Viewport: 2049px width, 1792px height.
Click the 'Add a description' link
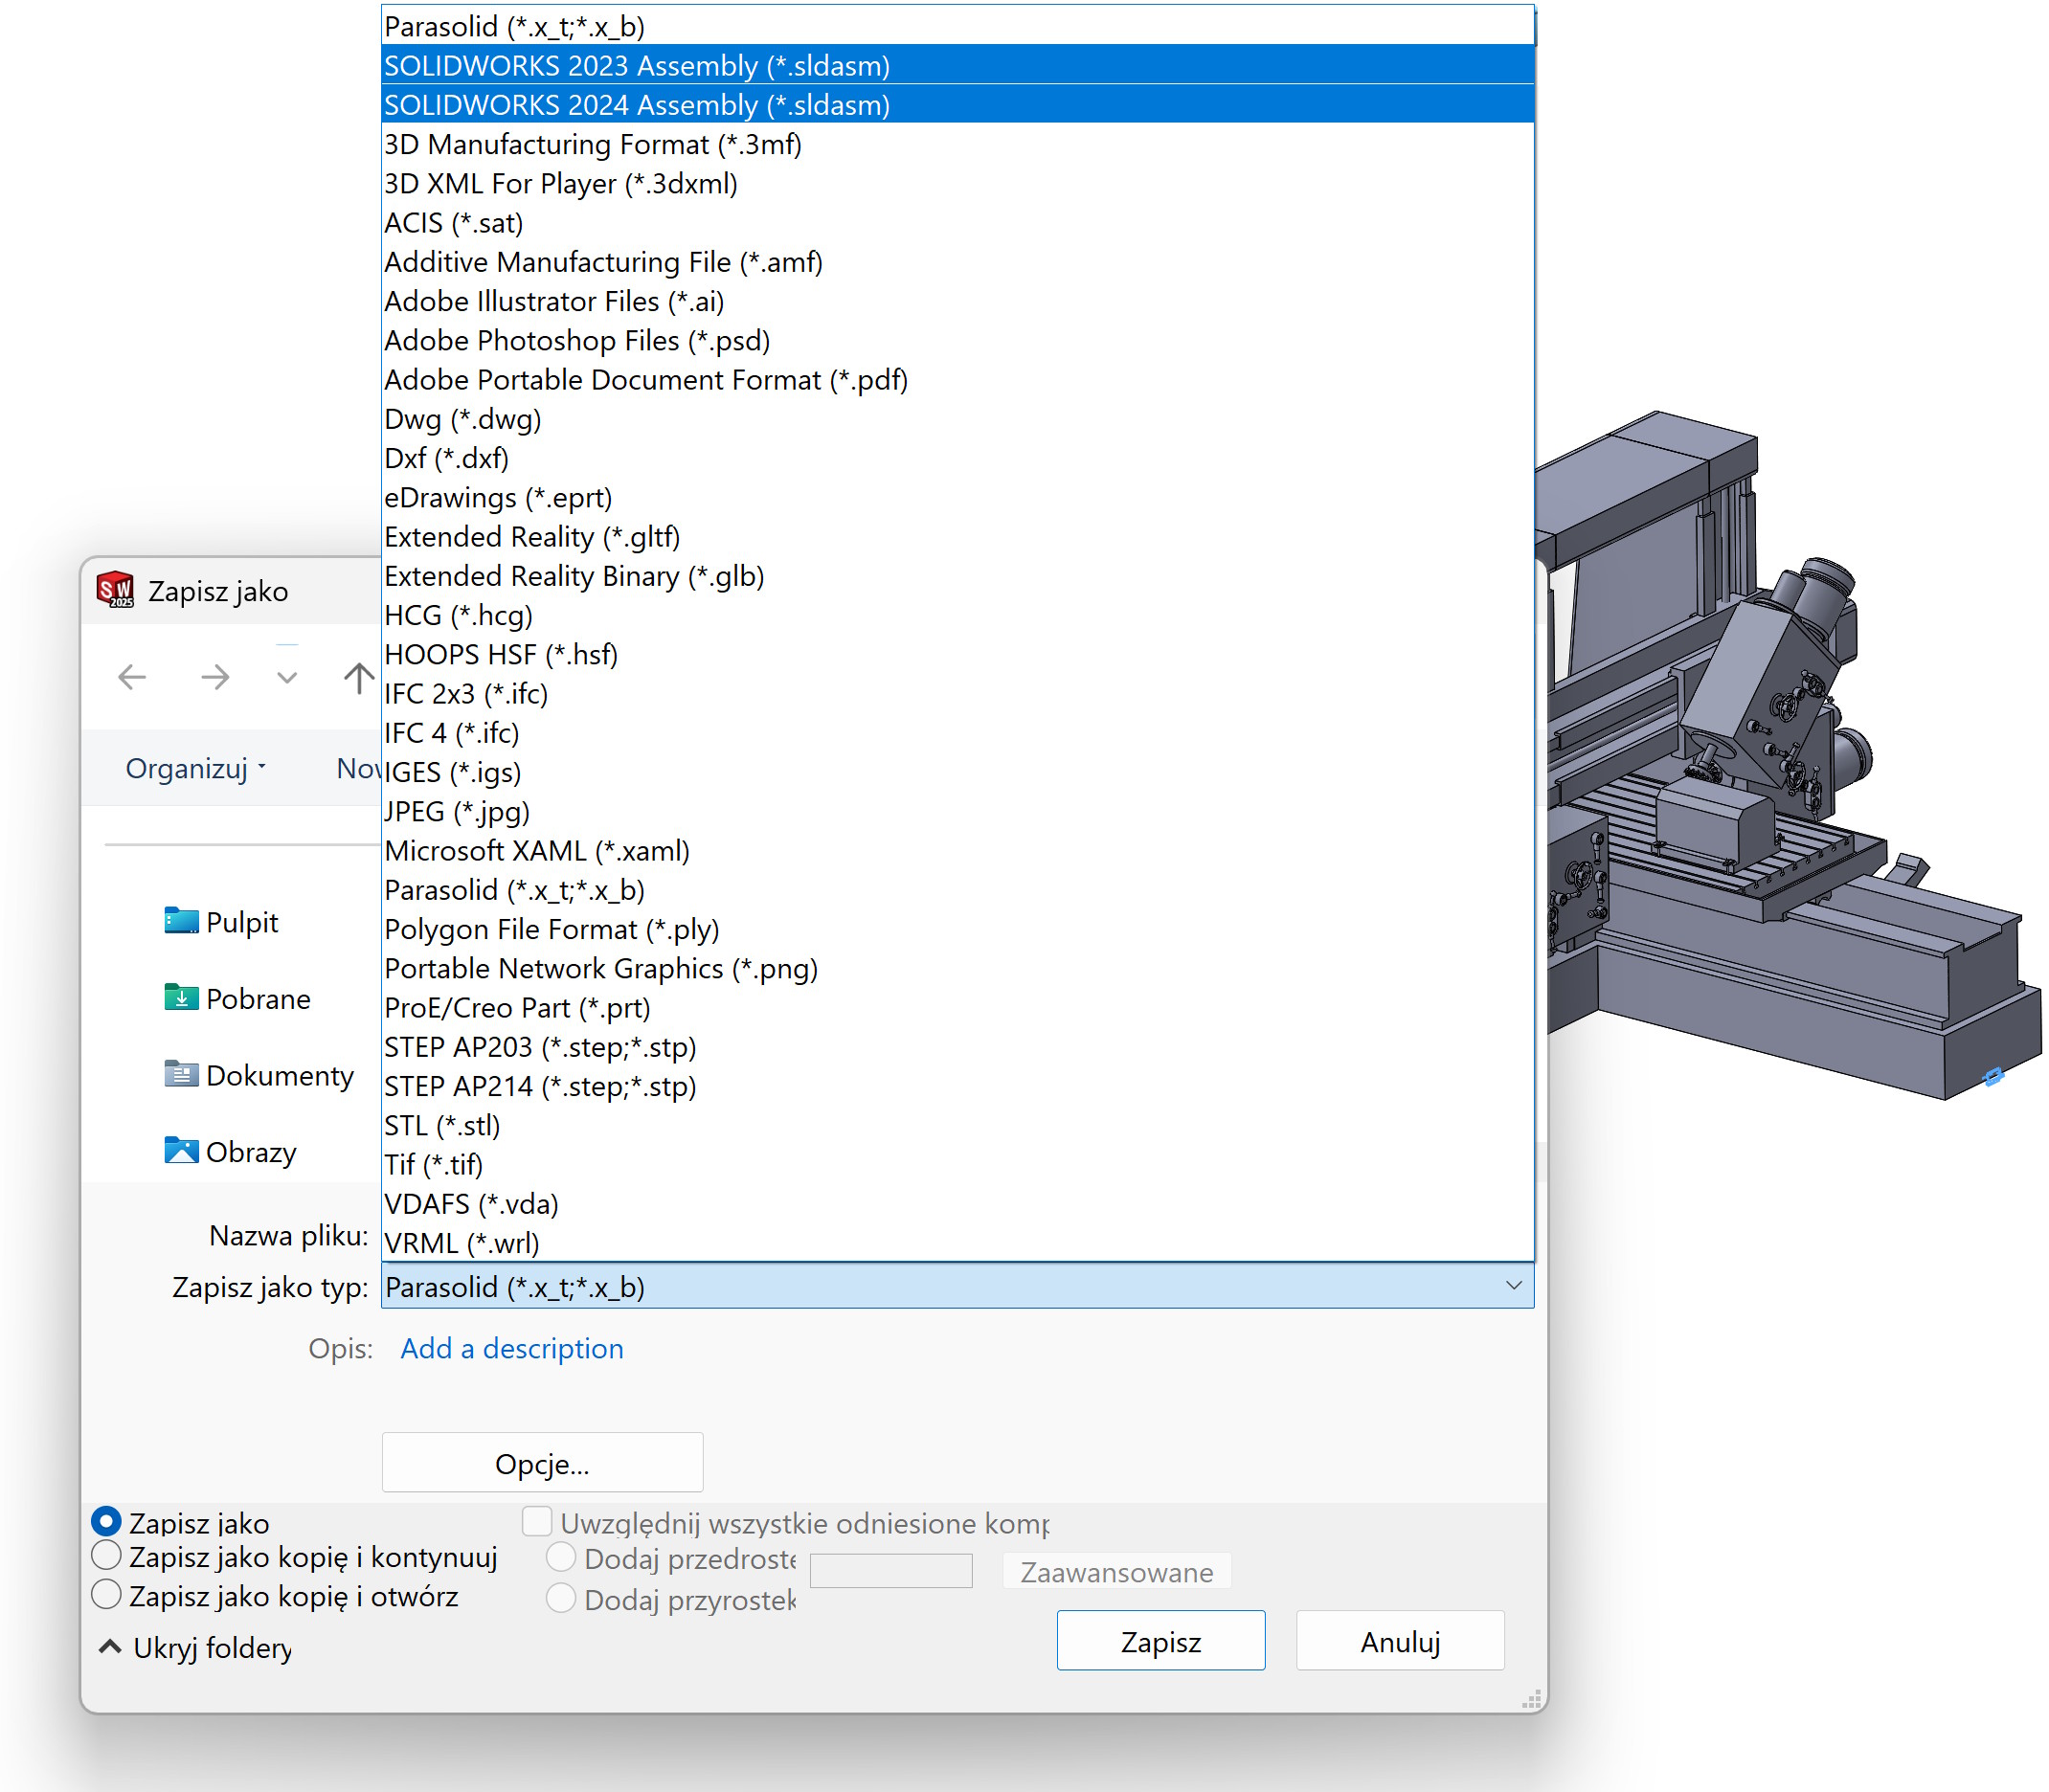(511, 1348)
